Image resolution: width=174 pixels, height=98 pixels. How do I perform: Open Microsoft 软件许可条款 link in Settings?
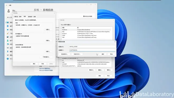coord(46,71)
